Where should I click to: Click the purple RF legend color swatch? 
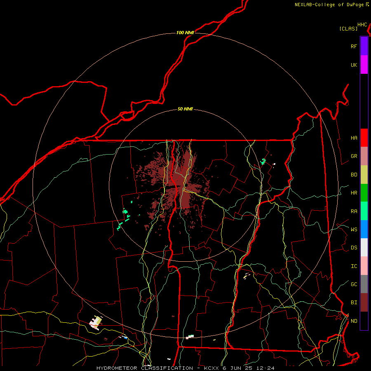coord(364,46)
